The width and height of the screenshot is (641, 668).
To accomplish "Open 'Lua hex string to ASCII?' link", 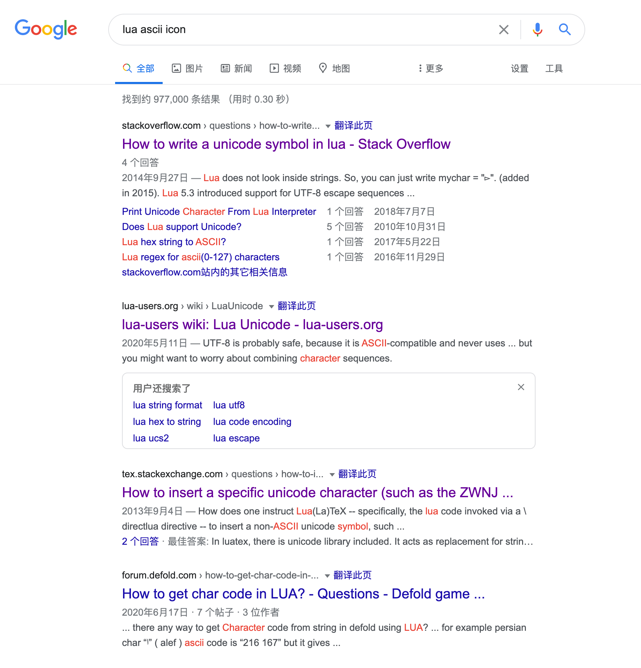I will (174, 242).
